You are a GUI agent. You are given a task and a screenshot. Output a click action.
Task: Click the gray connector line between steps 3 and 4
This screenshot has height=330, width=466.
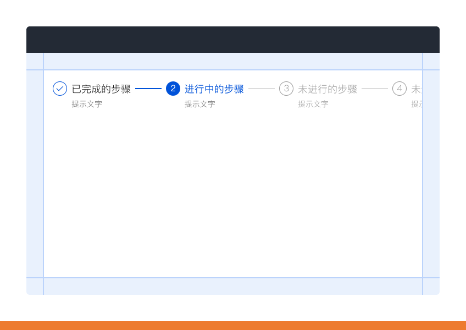375,89
